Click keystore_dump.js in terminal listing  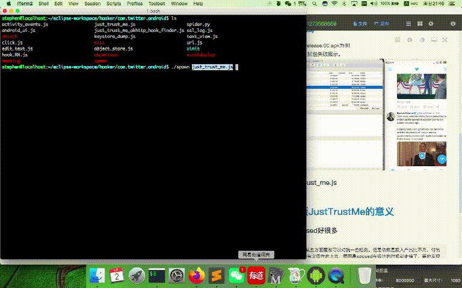115,37
